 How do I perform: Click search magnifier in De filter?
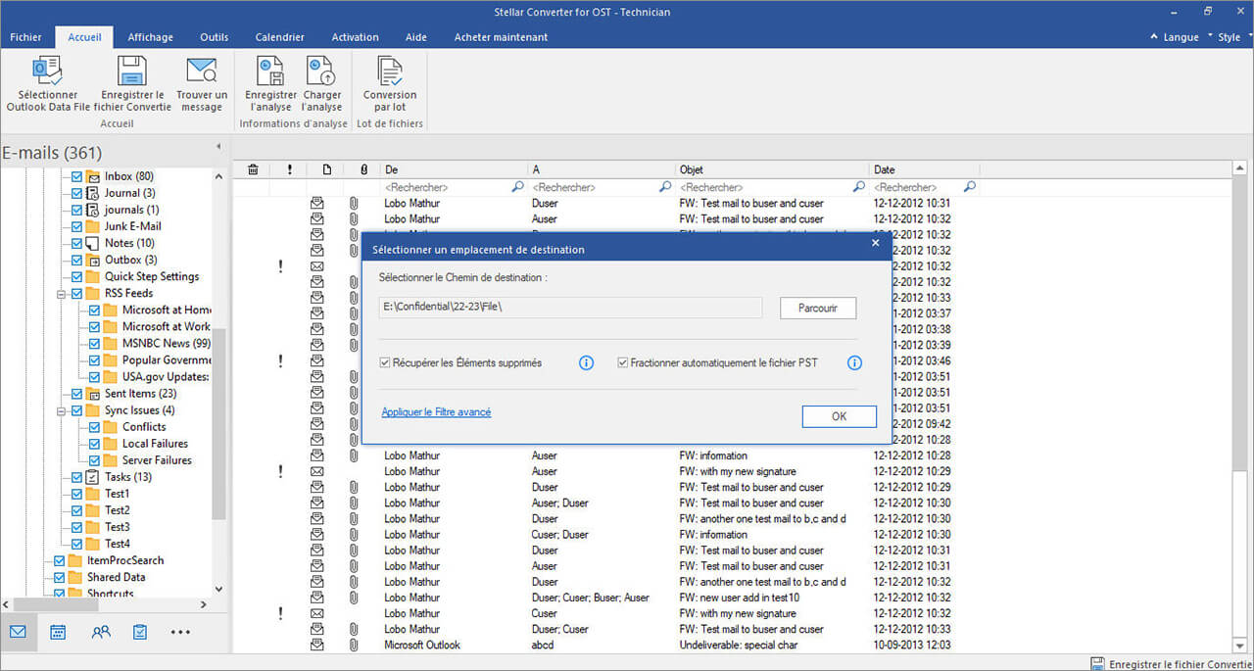(x=518, y=186)
